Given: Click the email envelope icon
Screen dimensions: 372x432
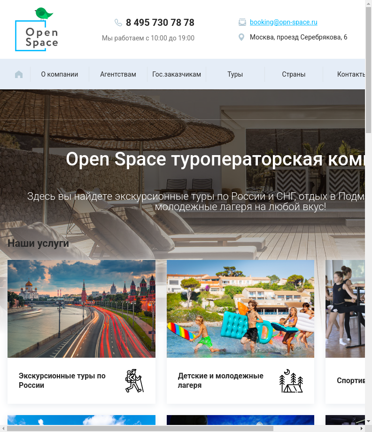Looking at the screenshot, I should pyautogui.click(x=242, y=22).
